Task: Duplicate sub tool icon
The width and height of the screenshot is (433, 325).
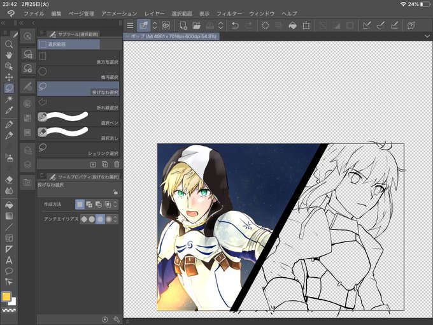Action: pyautogui.click(x=105, y=164)
